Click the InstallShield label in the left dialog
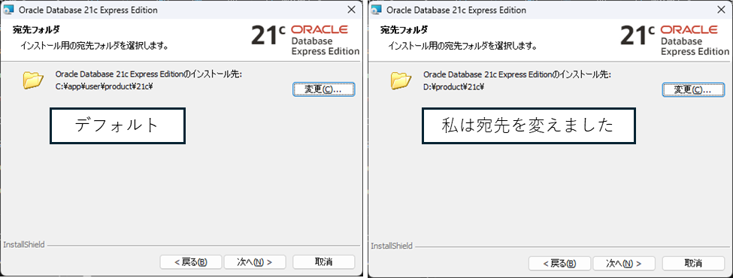 click(x=24, y=245)
